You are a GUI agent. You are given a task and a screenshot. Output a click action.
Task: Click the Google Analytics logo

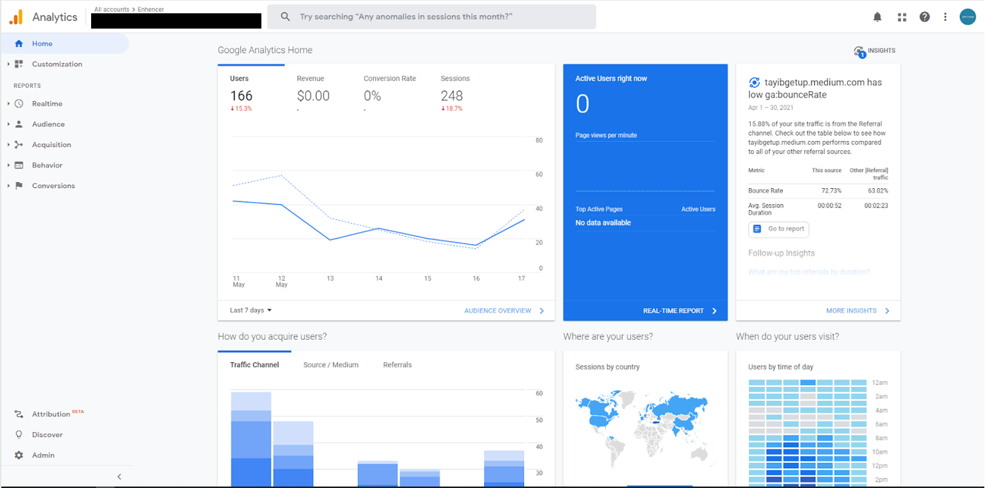click(16, 17)
